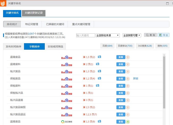173x125 pixels.
Task: Select the 发布时间排序 sorting tab
Action: [x=13, y=47]
